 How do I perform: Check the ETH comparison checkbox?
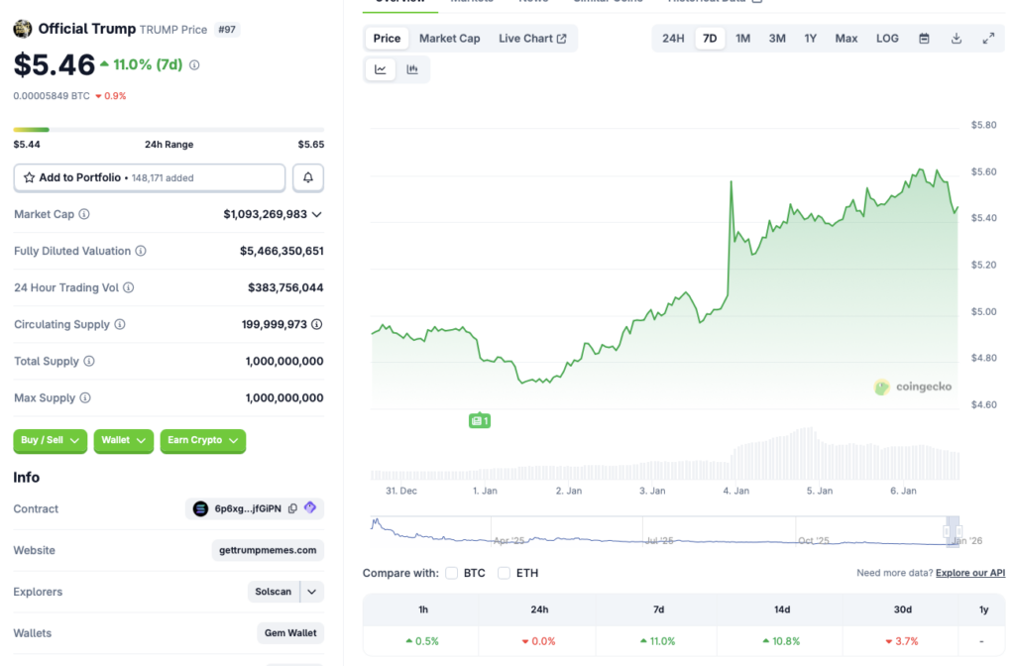pos(505,573)
